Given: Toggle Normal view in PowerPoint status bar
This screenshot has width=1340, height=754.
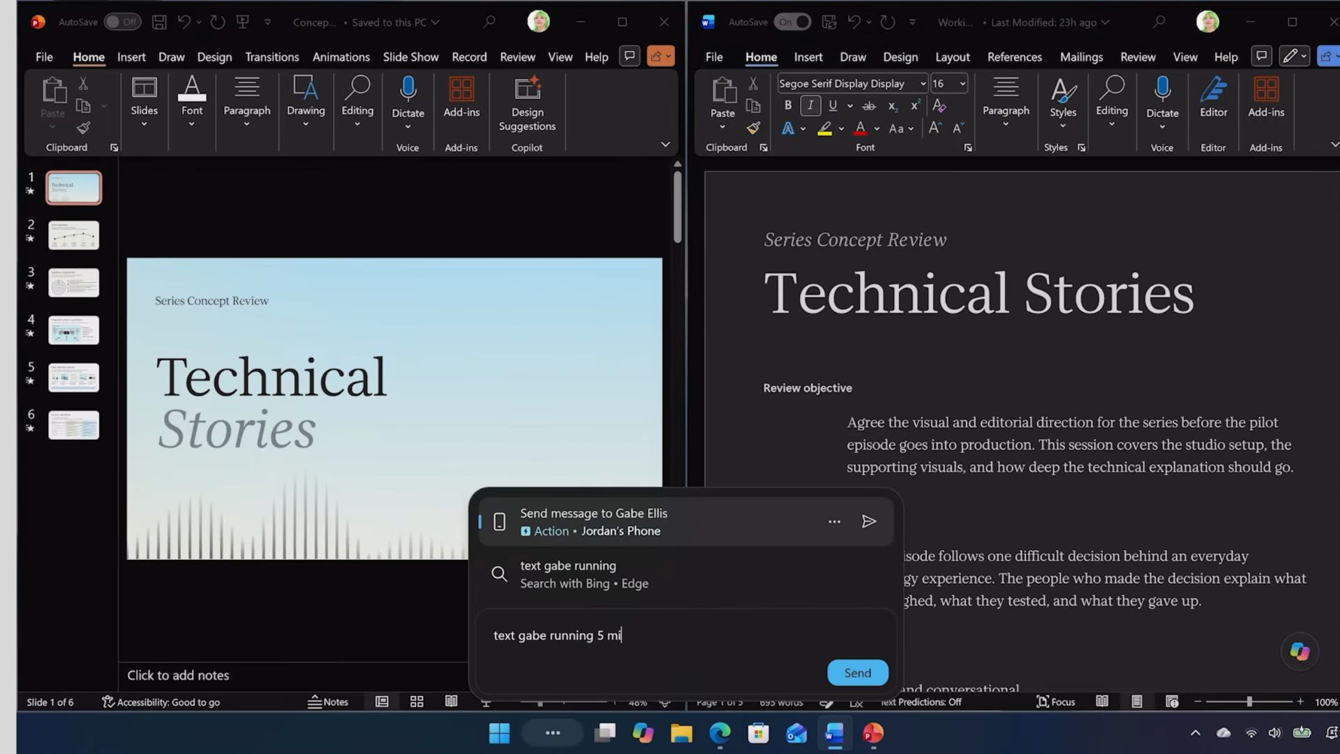Looking at the screenshot, I should [382, 702].
